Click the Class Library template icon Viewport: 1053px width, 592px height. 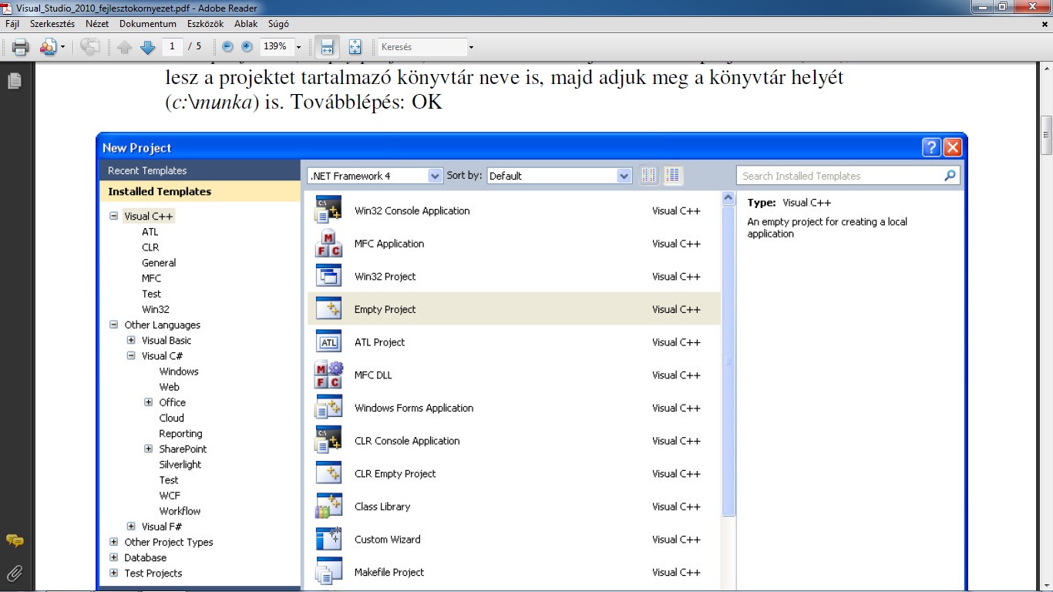(x=328, y=506)
